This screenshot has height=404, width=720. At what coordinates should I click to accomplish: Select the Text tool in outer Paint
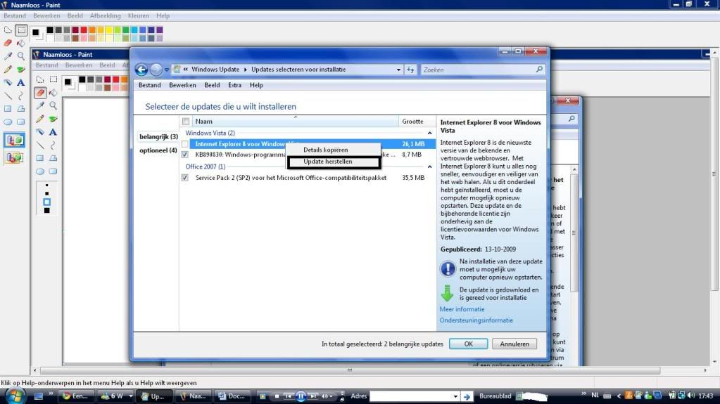21,82
